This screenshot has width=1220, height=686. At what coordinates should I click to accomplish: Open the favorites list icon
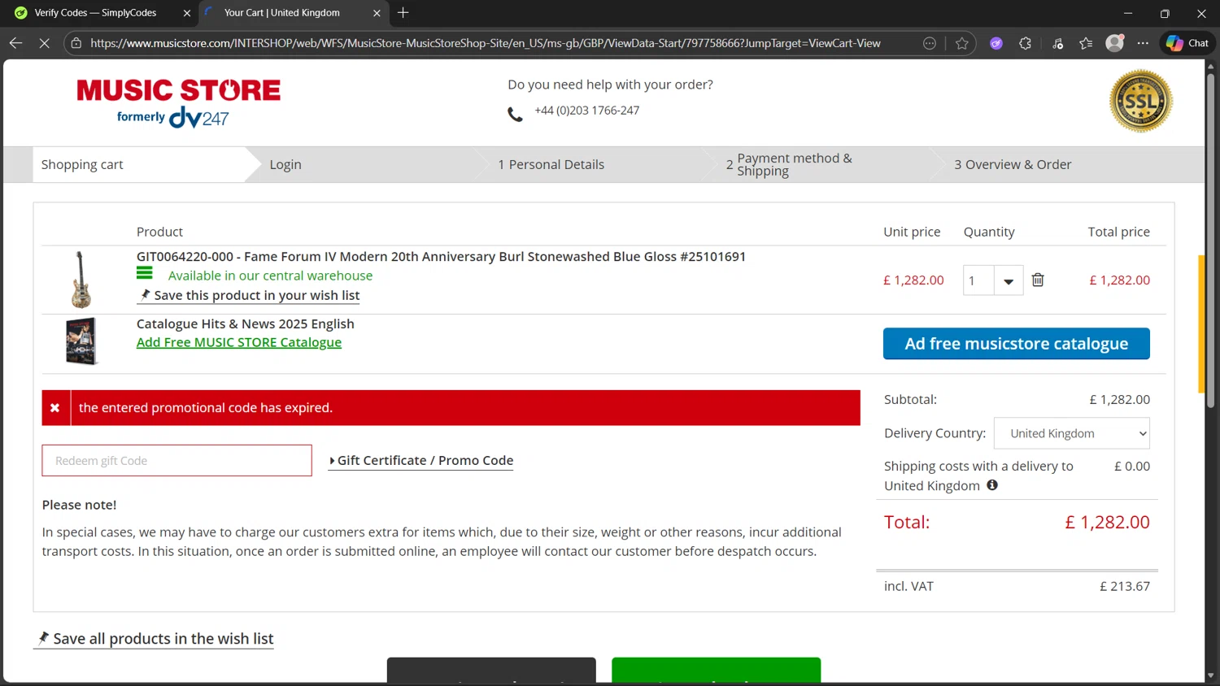tap(1086, 43)
